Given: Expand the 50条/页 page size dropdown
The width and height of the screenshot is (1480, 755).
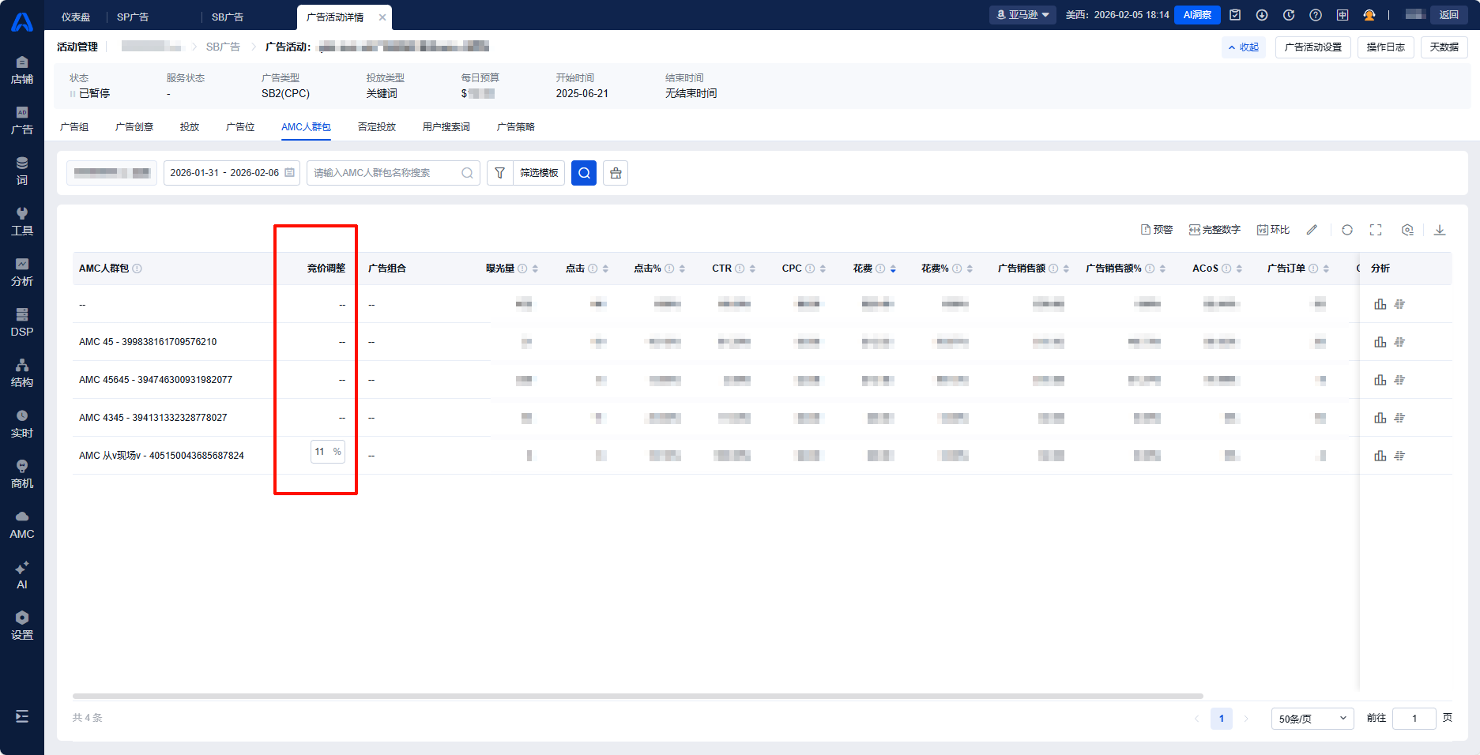Looking at the screenshot, I should coord(1312,719).
